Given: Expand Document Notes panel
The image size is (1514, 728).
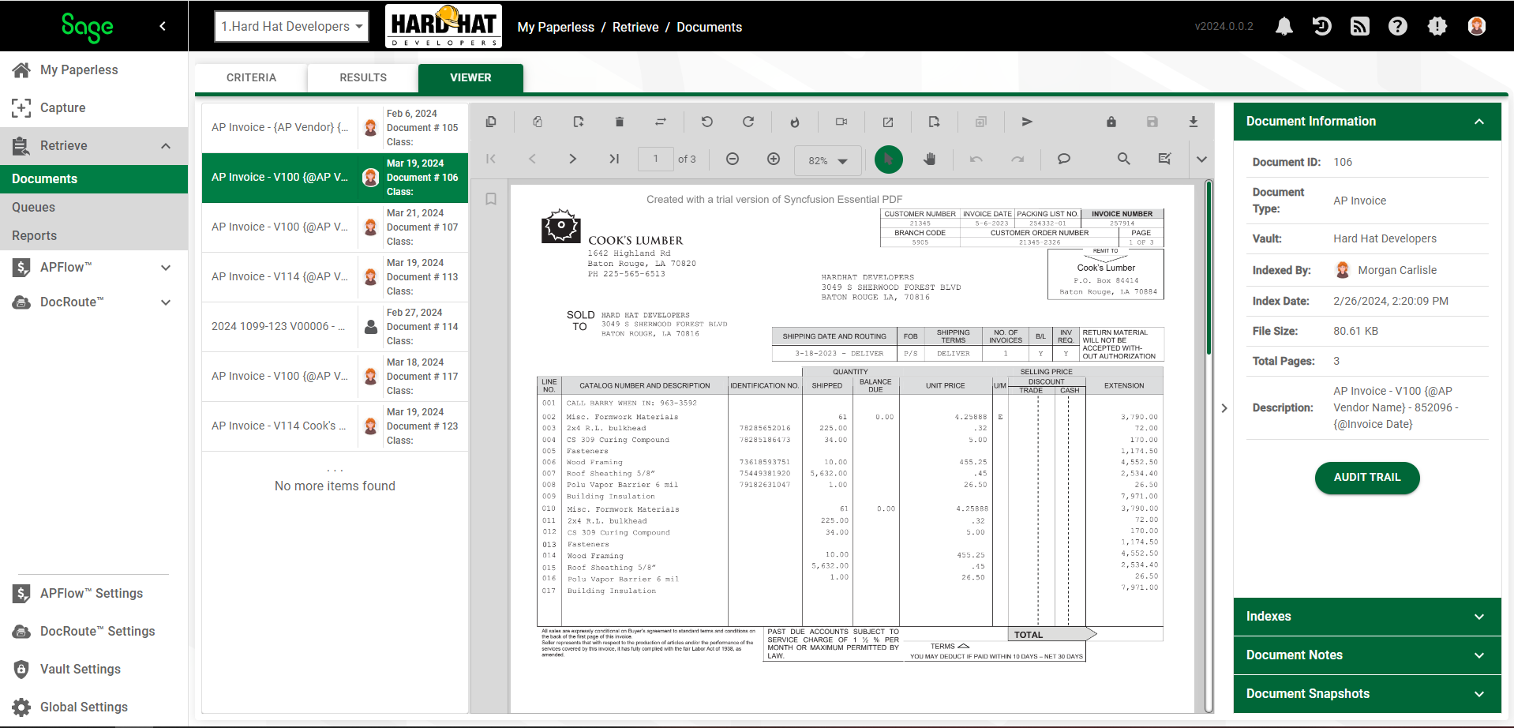Looking at the screenshot, I should [1367, 655].
